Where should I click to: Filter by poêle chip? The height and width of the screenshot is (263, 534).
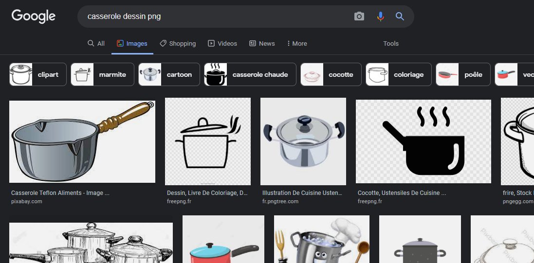tap(463, 74)
